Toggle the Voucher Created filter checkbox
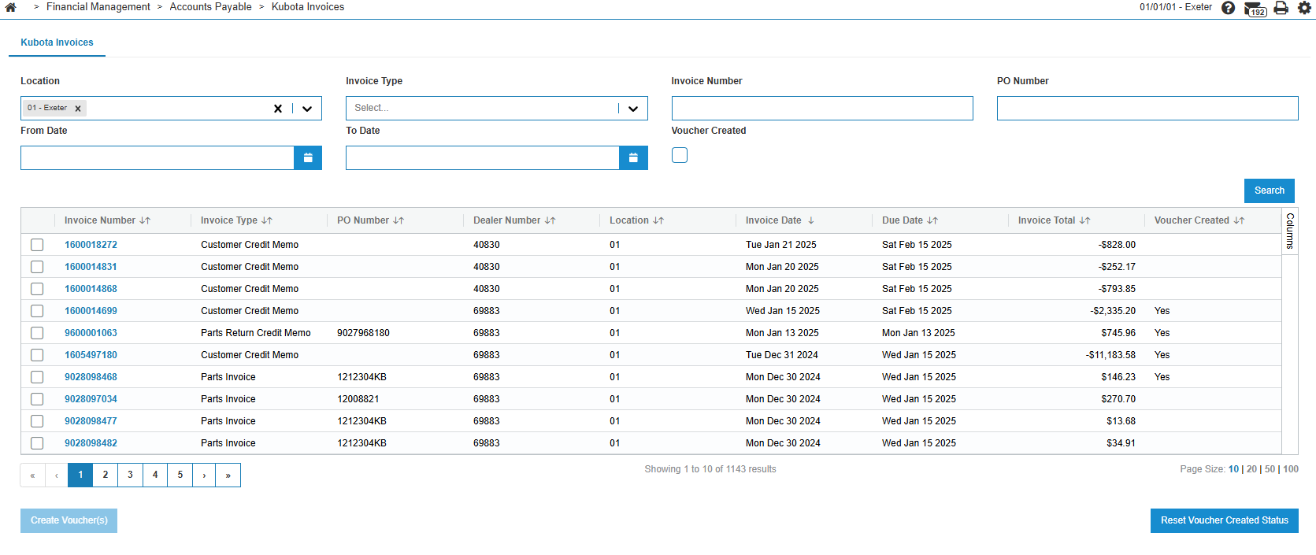 [x=680, y=155]
